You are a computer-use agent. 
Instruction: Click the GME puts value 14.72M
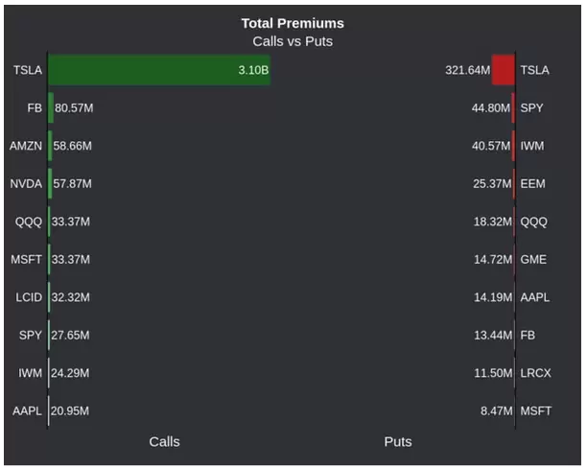click(x=493, y=260)
